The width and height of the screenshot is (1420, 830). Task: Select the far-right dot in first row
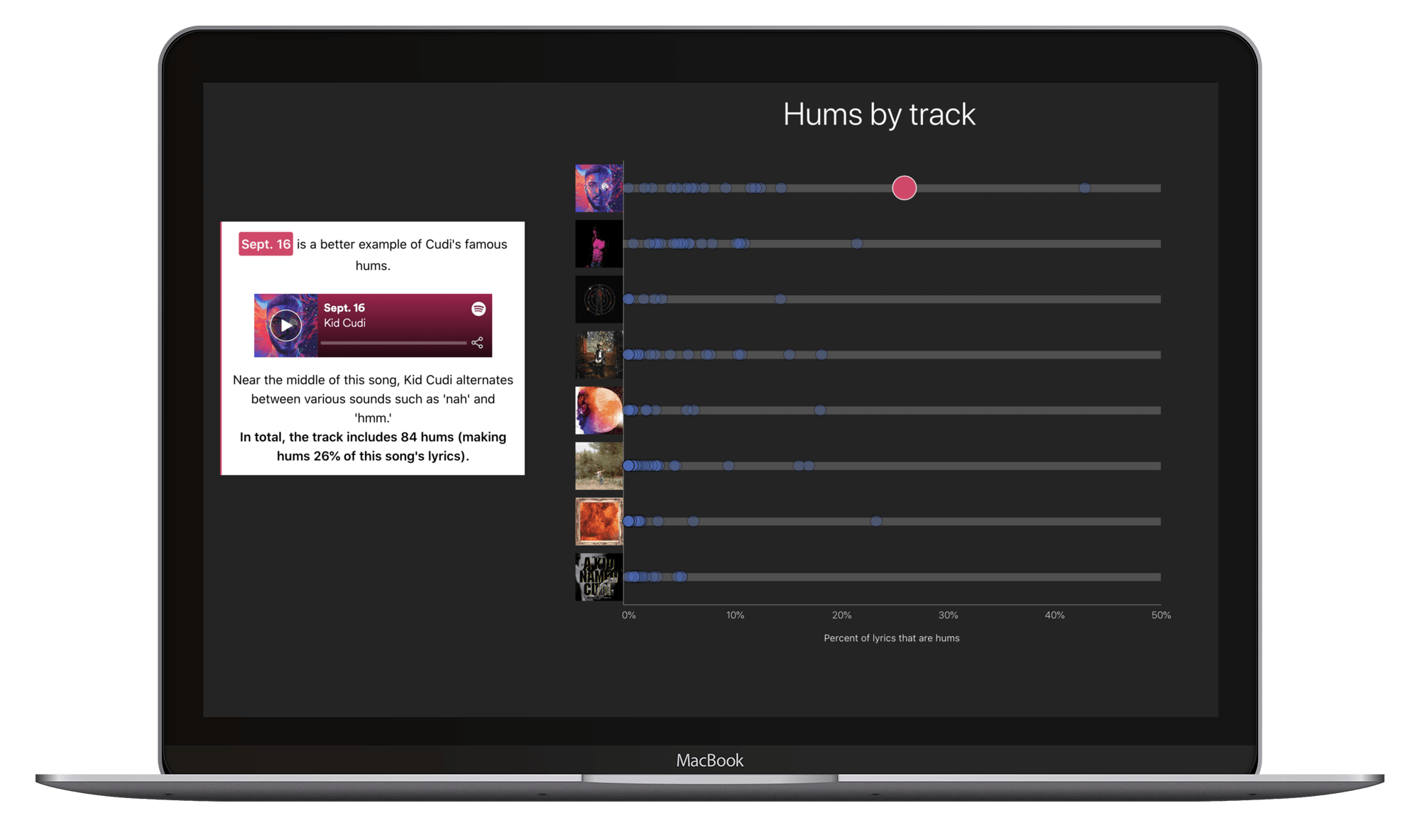click(x=1084, y=188)
